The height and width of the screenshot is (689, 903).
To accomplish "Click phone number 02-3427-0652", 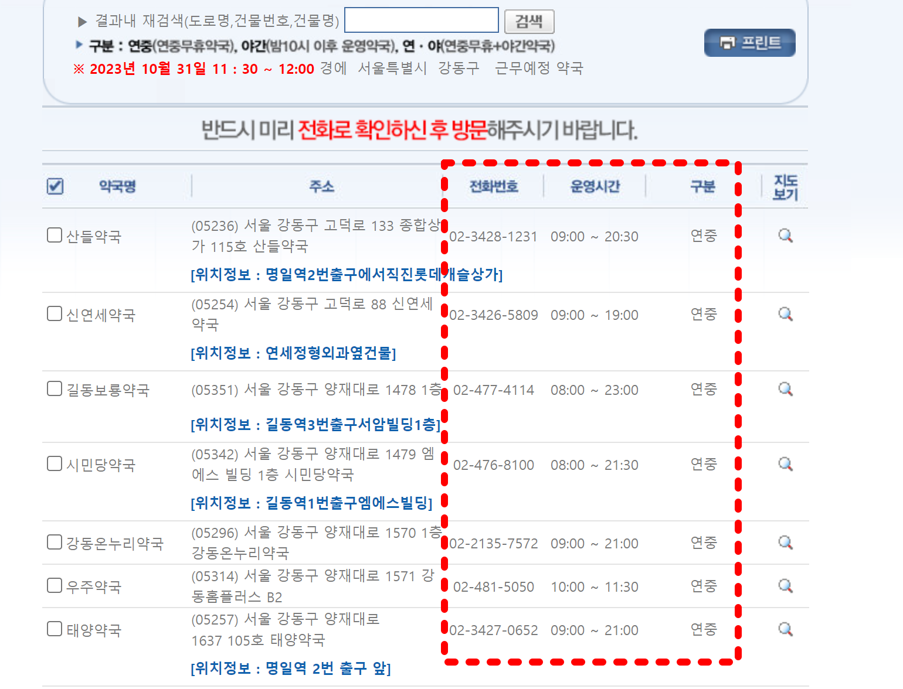I will tap(494, 630).
